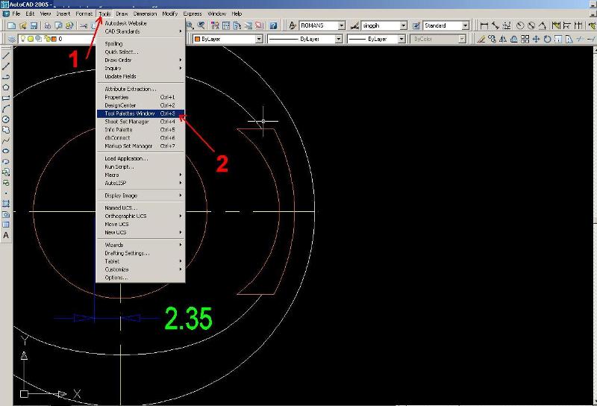The height and width of the screenshot is (406, 597).
Task: Open the ByLayer linetype dropdown
Action: pos(339,39)
